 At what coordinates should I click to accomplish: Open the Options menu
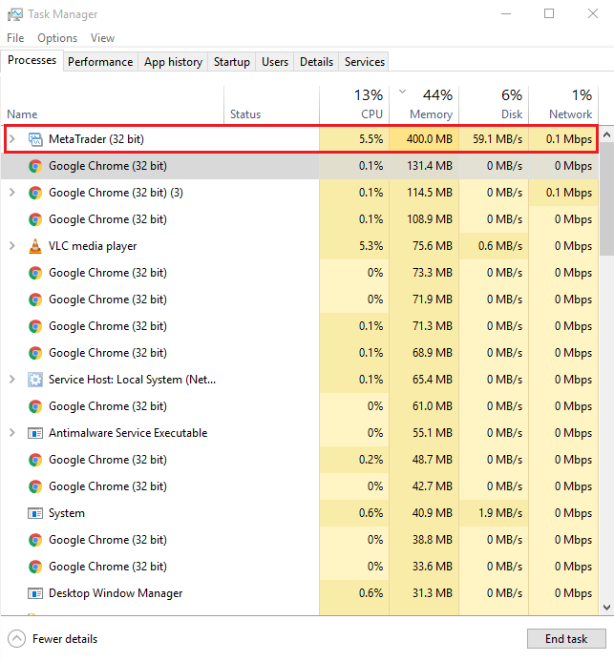click(x=57, y=38)
